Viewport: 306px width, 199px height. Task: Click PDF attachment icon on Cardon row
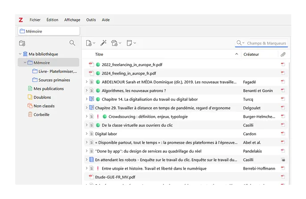[x=283, y=133]
